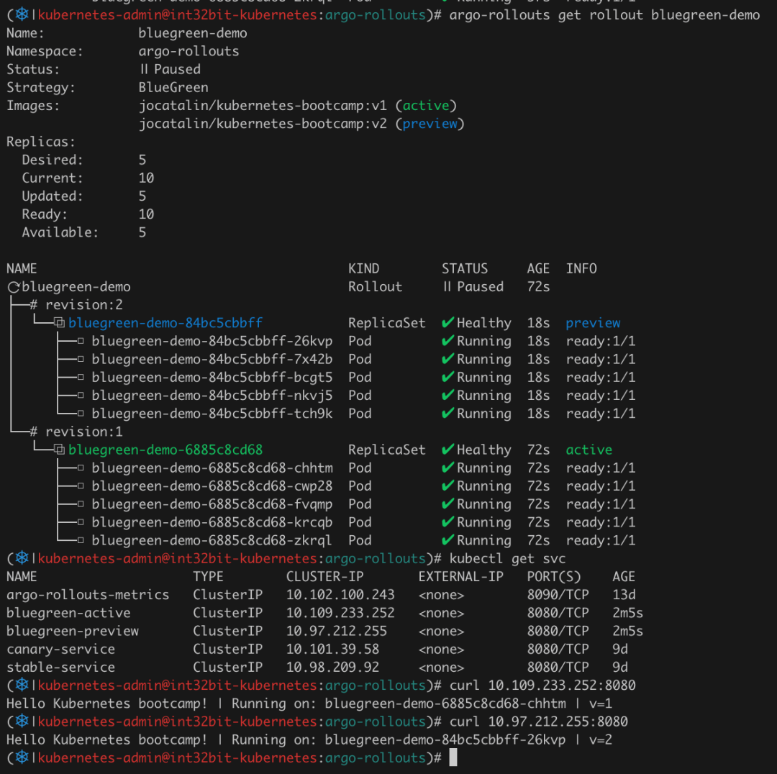Click the pause icon in the Rollout row's STATUS column

[447, 287]
